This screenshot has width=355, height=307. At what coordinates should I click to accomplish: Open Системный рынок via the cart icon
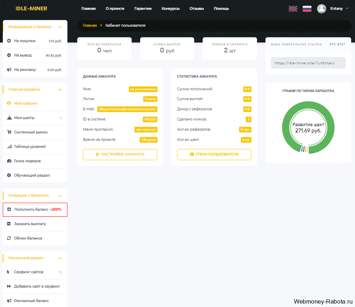click(9, 132)
